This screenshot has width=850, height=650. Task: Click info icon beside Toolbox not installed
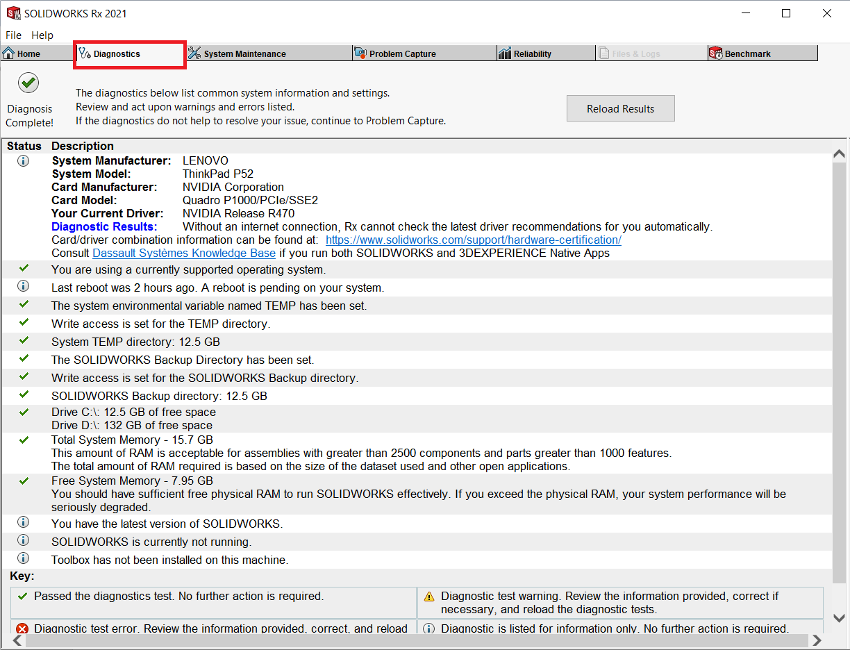tap(23, 558)
